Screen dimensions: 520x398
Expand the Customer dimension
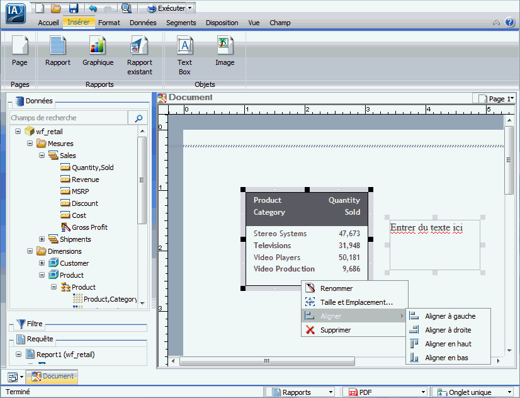pos(42,263)
